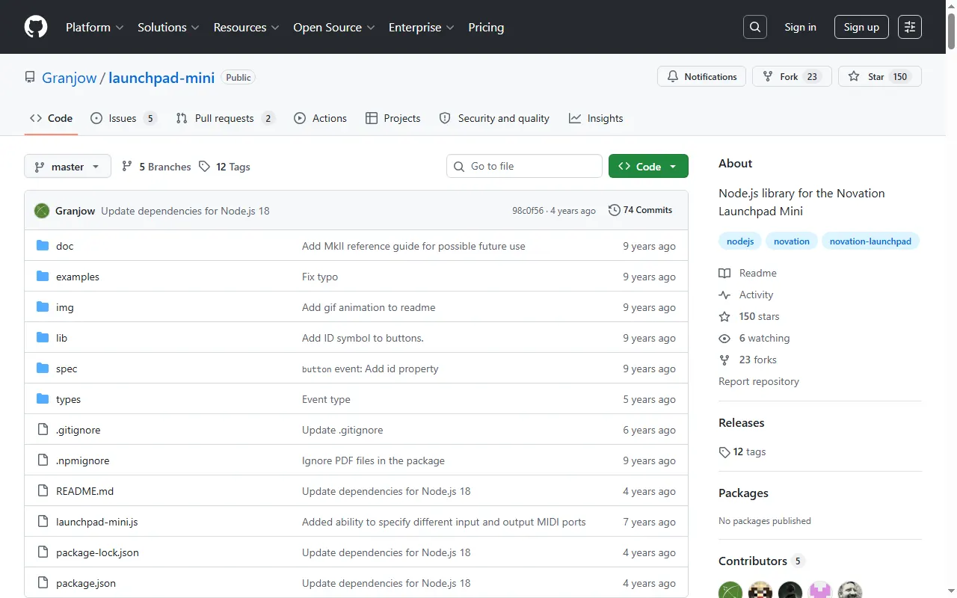Open the GitHub home logo
Screen dimensions: 957x598
pos(36,27)
